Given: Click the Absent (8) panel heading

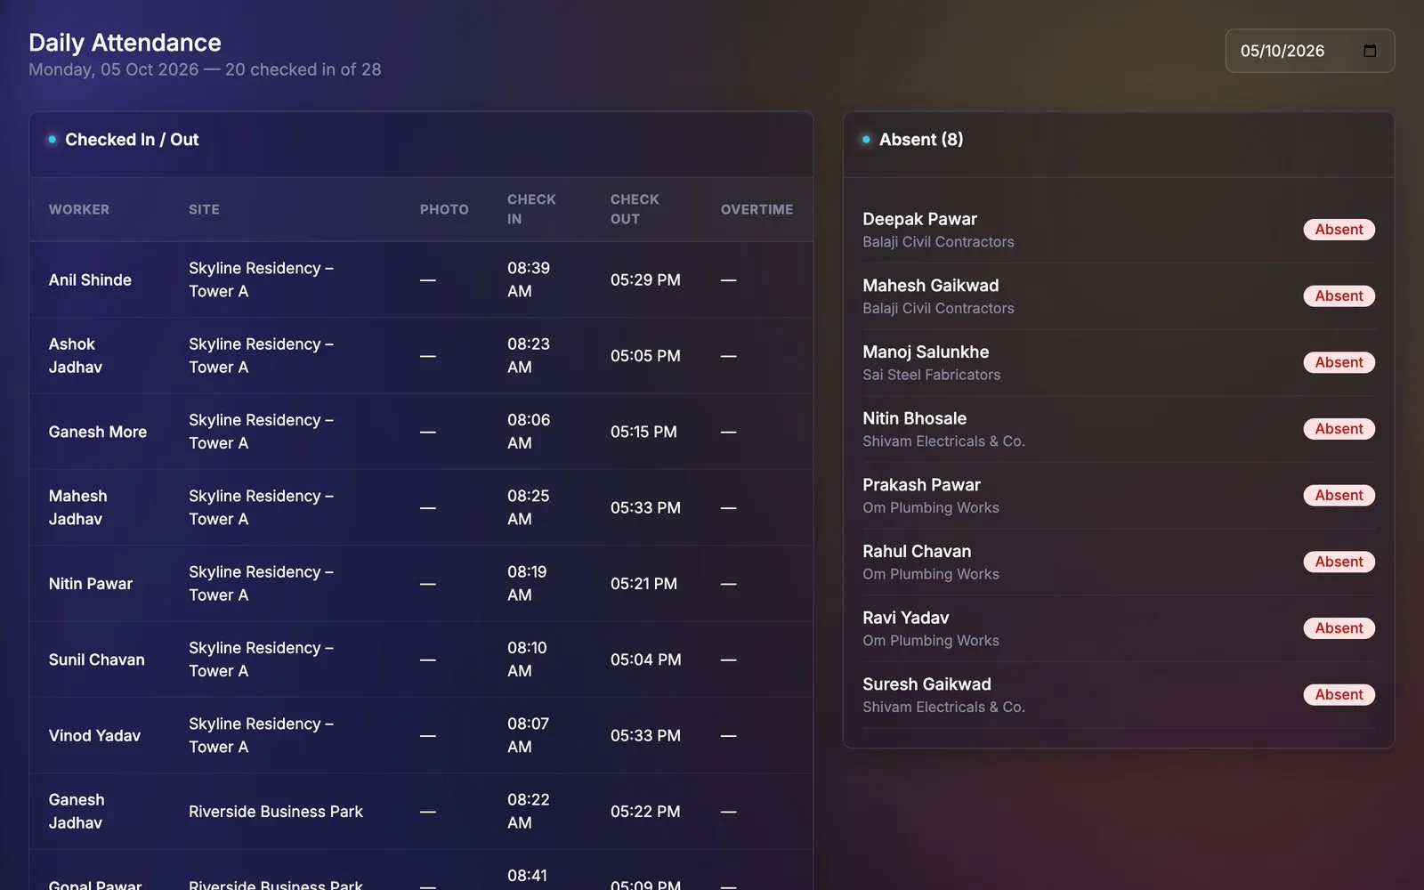Looking at the screenshot, I should tap(921, 140).
